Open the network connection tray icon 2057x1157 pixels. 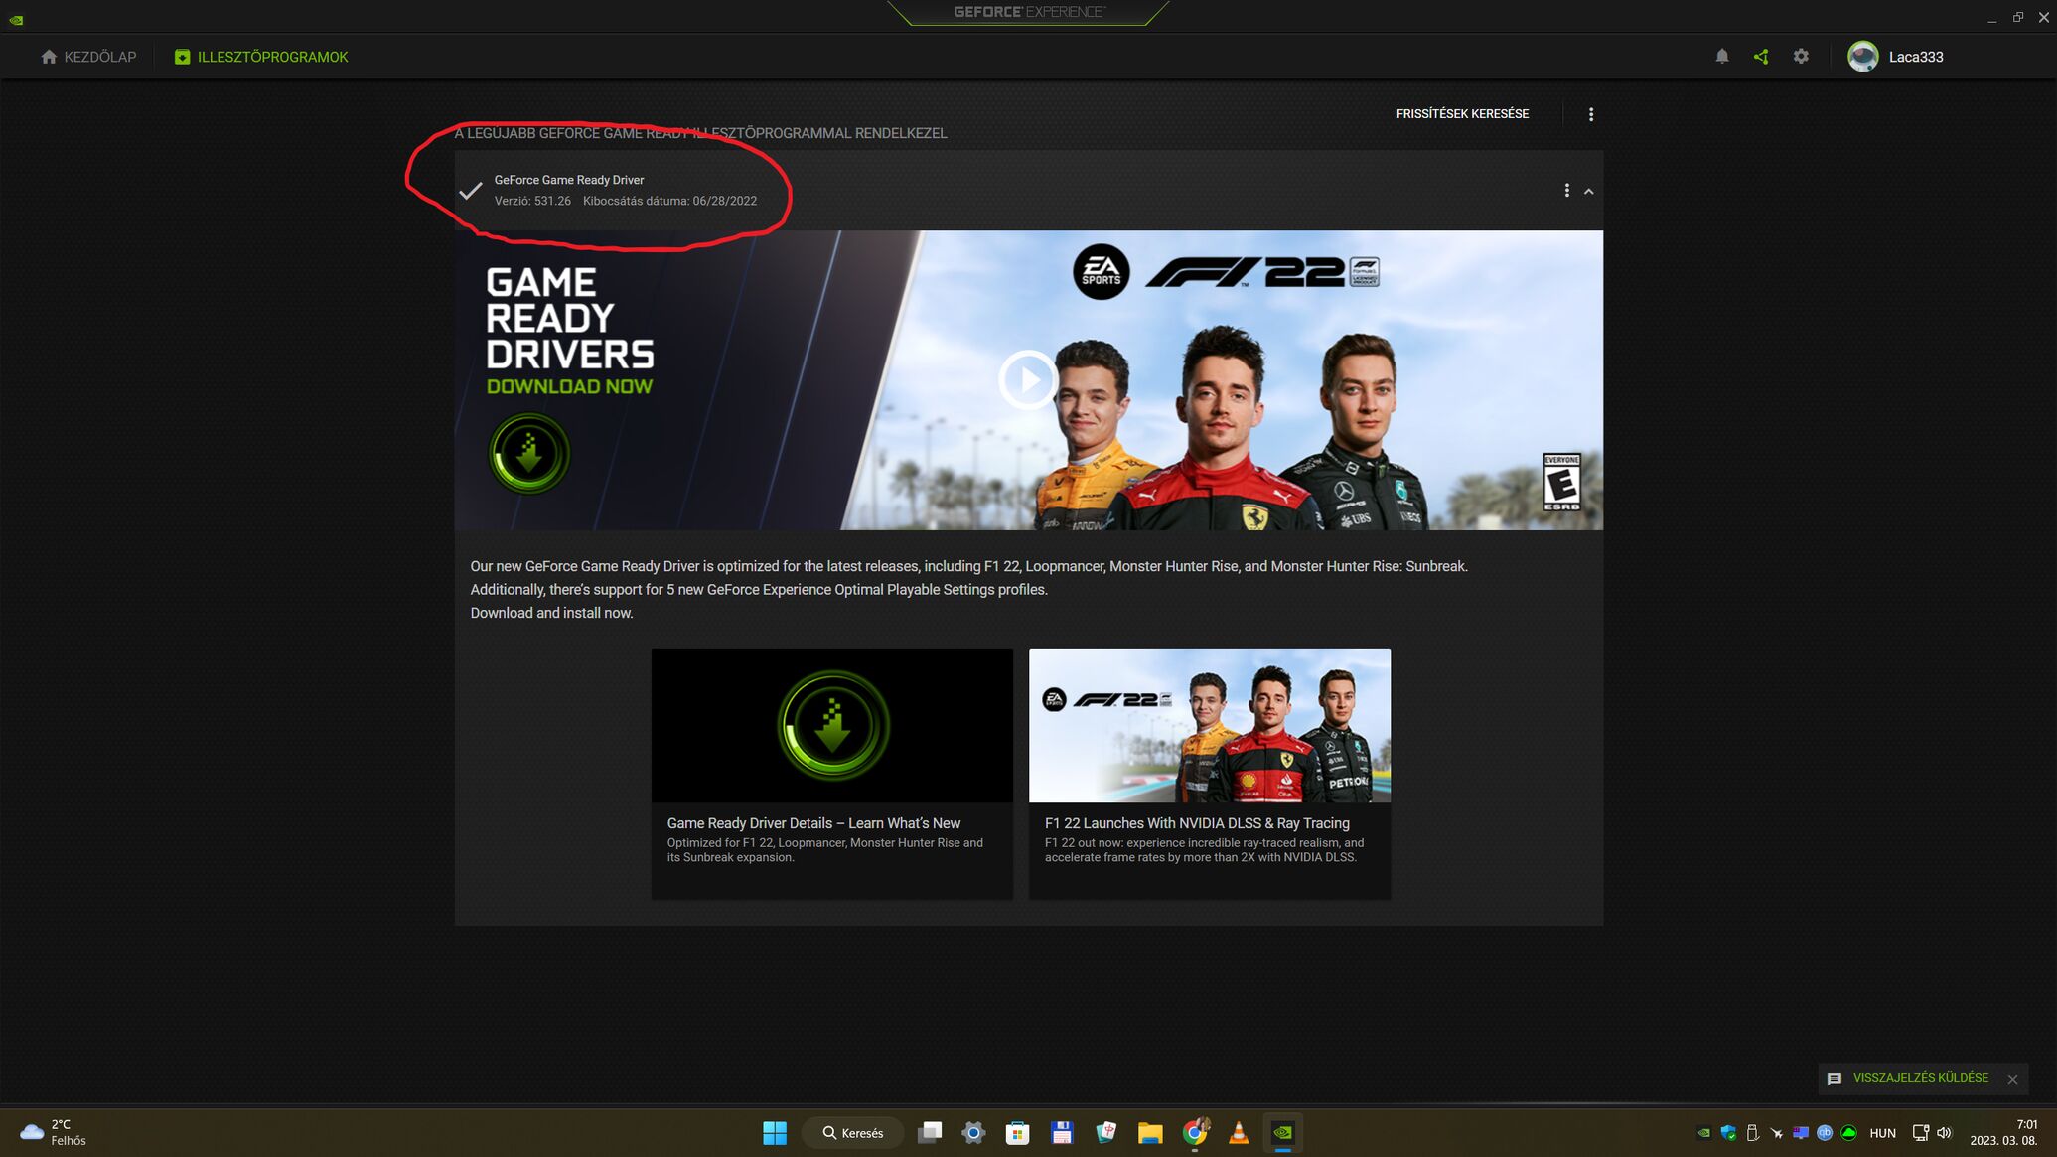[x=1920, y=1133]
